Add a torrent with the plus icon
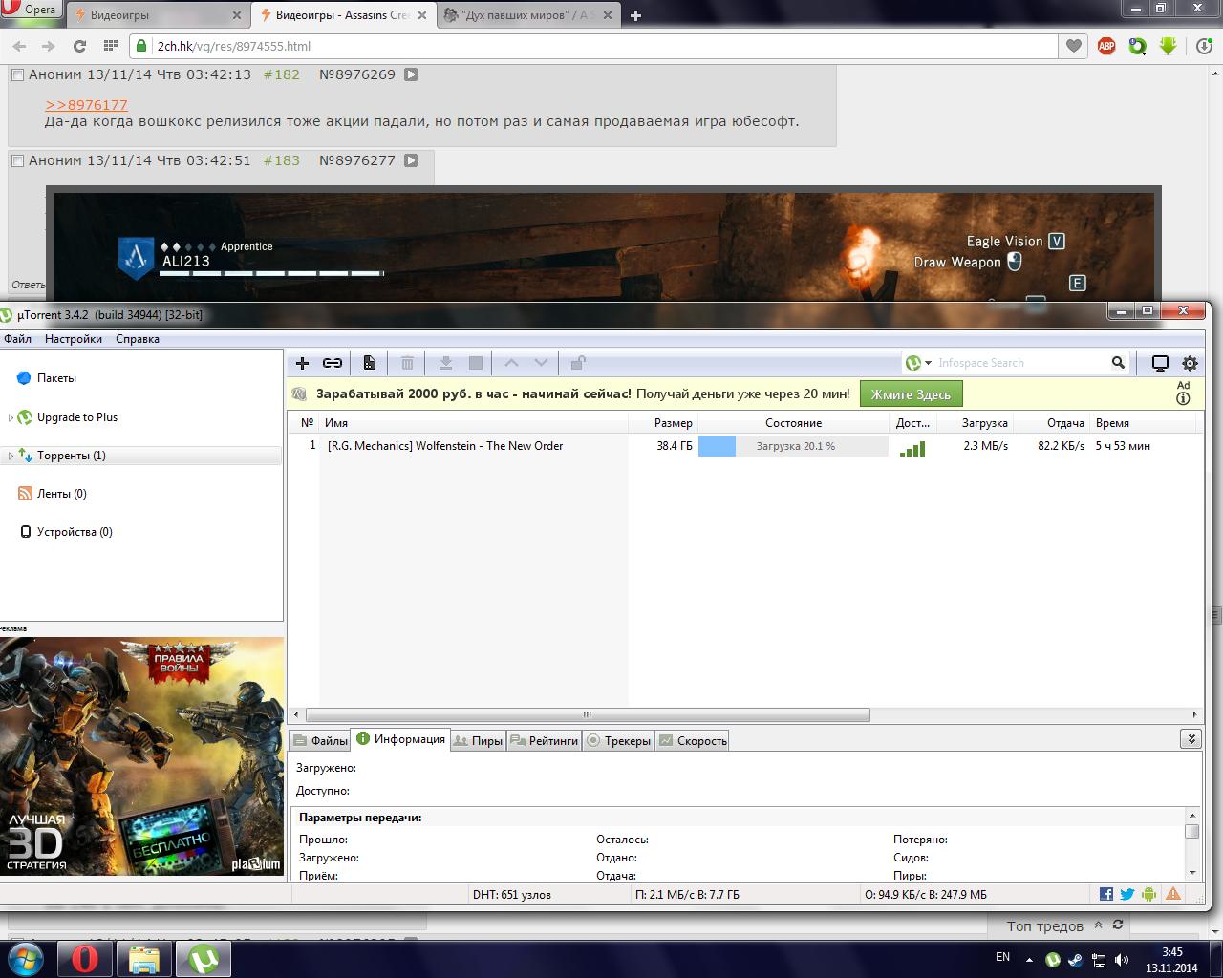 coord(302,363)
